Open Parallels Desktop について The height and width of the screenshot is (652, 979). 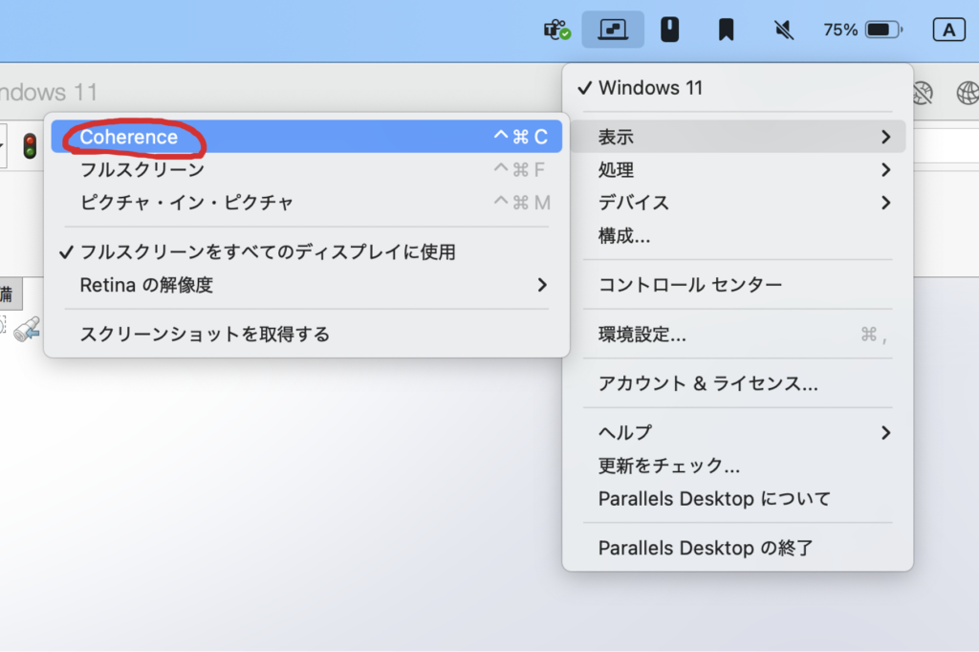pyautogui.click(x=737, y=499)
